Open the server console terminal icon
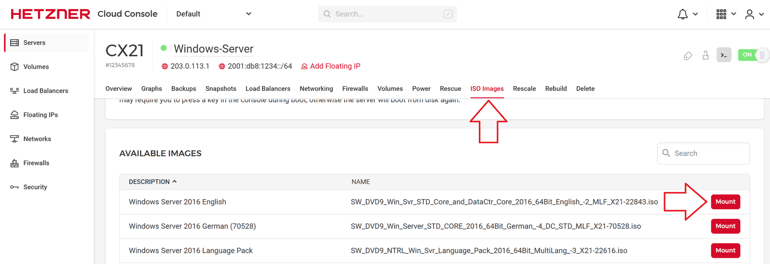Image resolution: width=770 pixels, height=264 pixels. [x=724, y=55]
